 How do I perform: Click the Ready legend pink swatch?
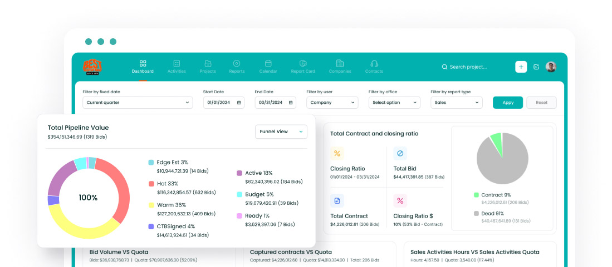(239, 215)
